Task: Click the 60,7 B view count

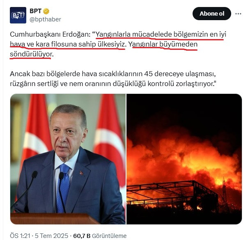Action: 82,236
